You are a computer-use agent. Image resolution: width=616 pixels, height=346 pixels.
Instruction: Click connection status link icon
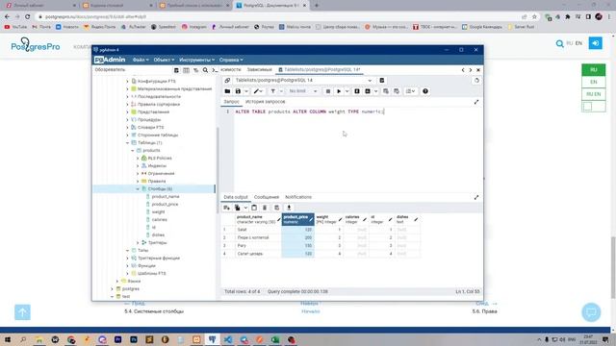click(x=227, y=80)
